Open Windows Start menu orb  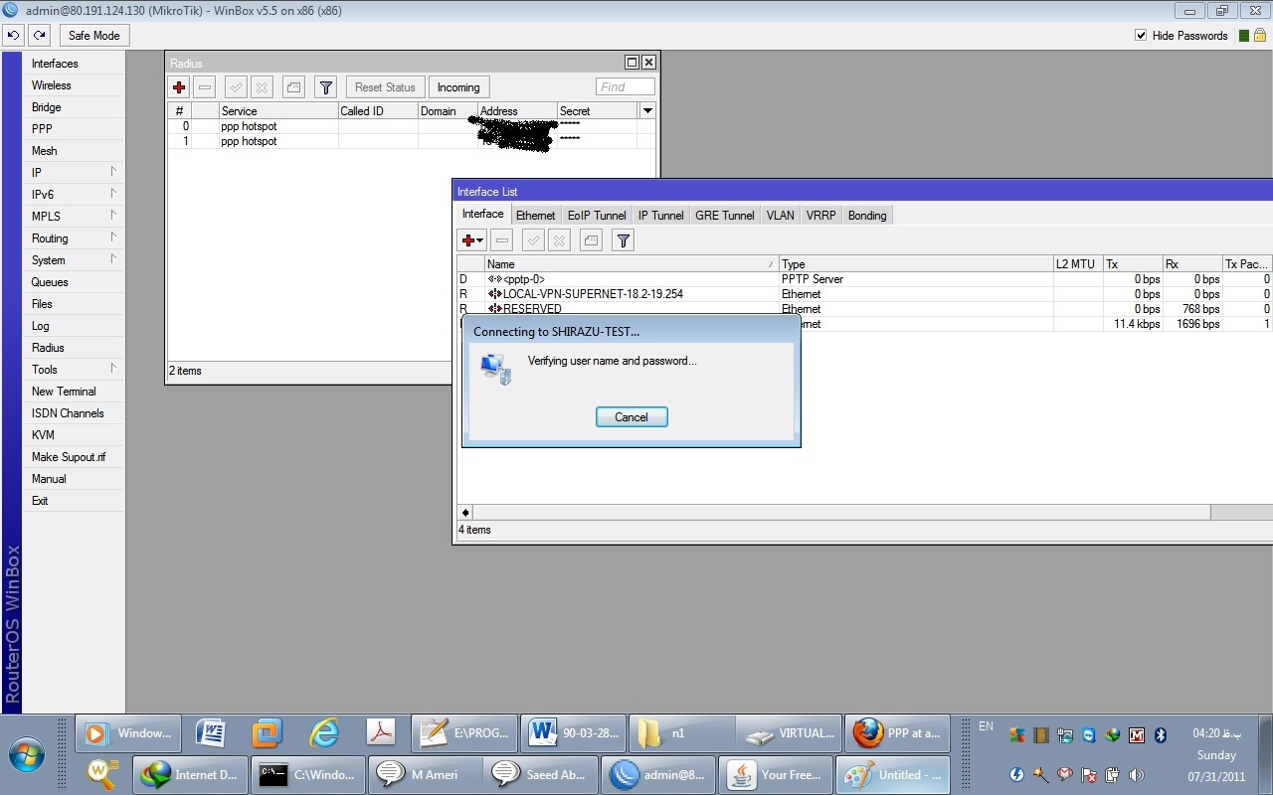27,754
